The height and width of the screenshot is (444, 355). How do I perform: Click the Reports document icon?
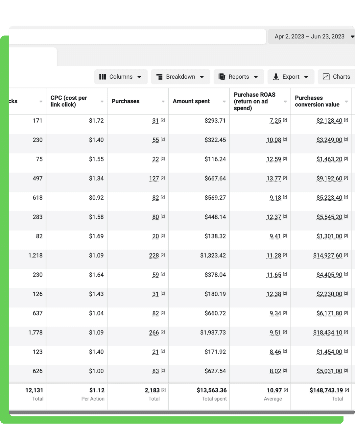(x=222, y=77)
